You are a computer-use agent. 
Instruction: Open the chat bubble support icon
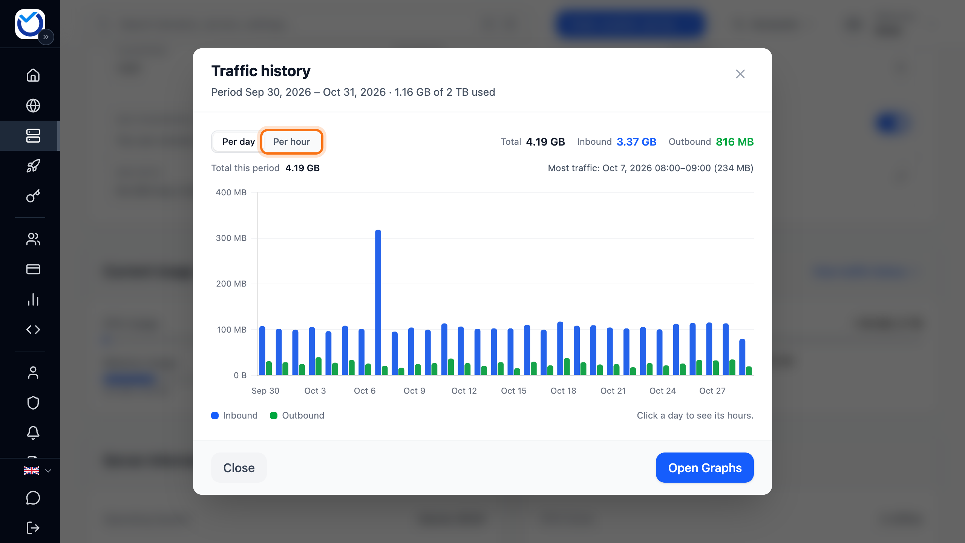(x=33, y=498)
